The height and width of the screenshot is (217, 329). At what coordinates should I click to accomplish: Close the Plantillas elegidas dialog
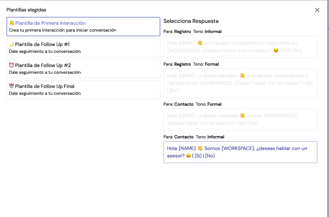317,10
